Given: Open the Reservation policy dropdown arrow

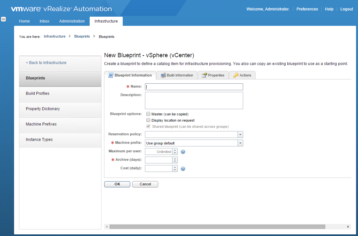Looking at the screenshot, I should 240,135.
